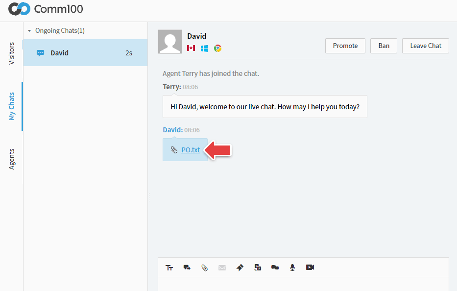The height and width of the screenshot is (291, 457).
Task: Click the Windows OS icon under David
Action: [204, 48]
